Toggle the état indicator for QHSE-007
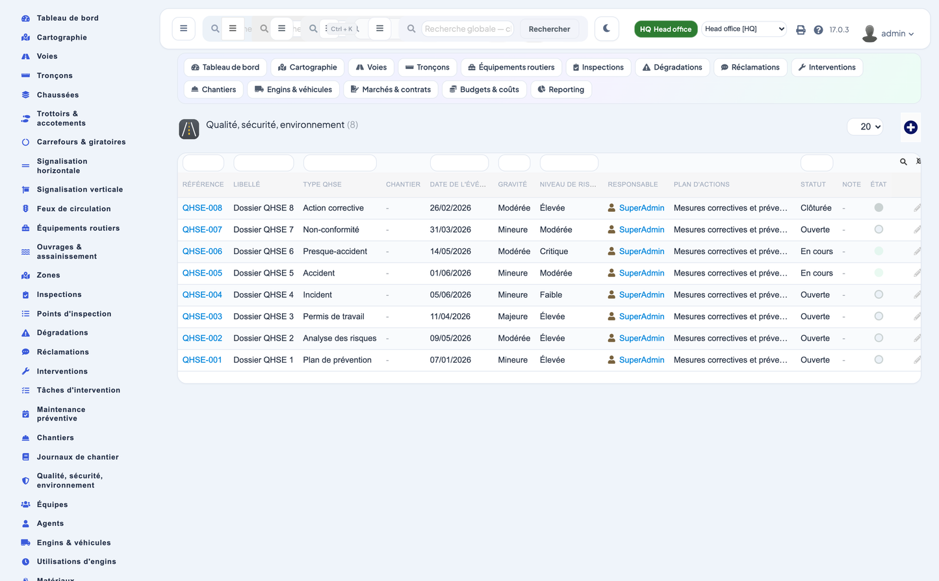 click(879, 229)
